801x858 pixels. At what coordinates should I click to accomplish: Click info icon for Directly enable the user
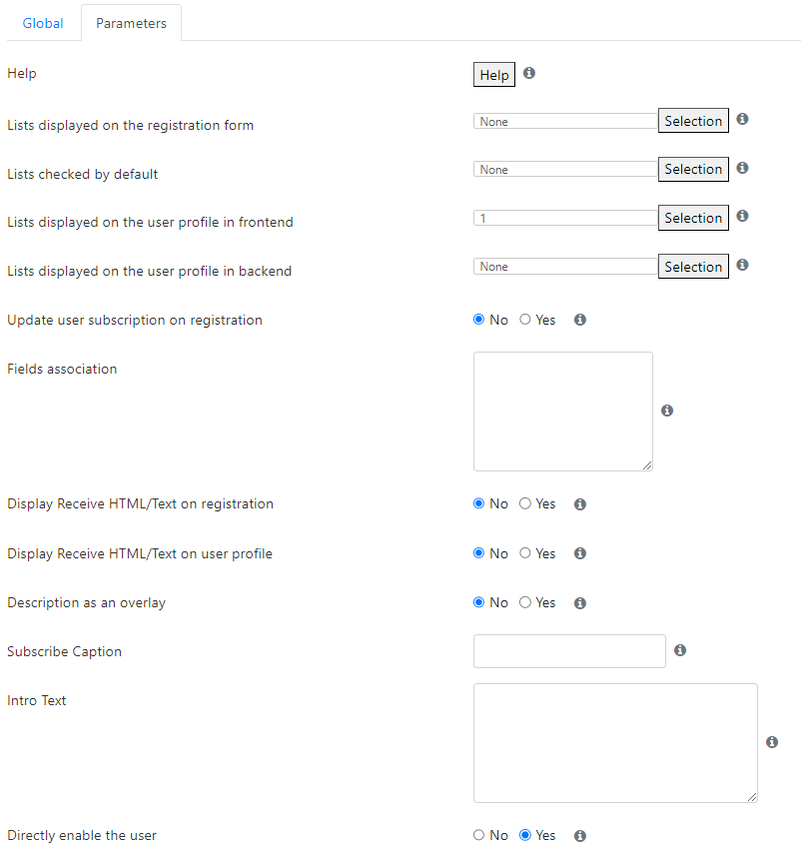(580, 836)
